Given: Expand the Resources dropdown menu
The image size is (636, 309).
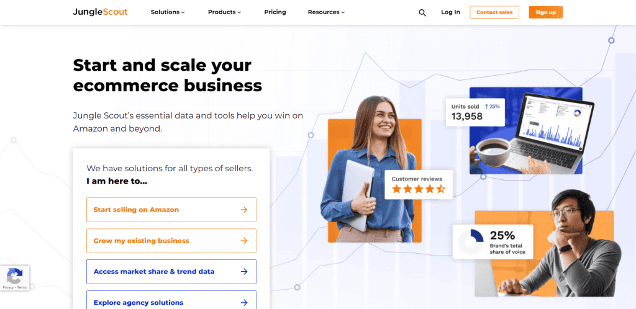Looking at the screenshot, I should pyautogui.click(x=326, y=12).
